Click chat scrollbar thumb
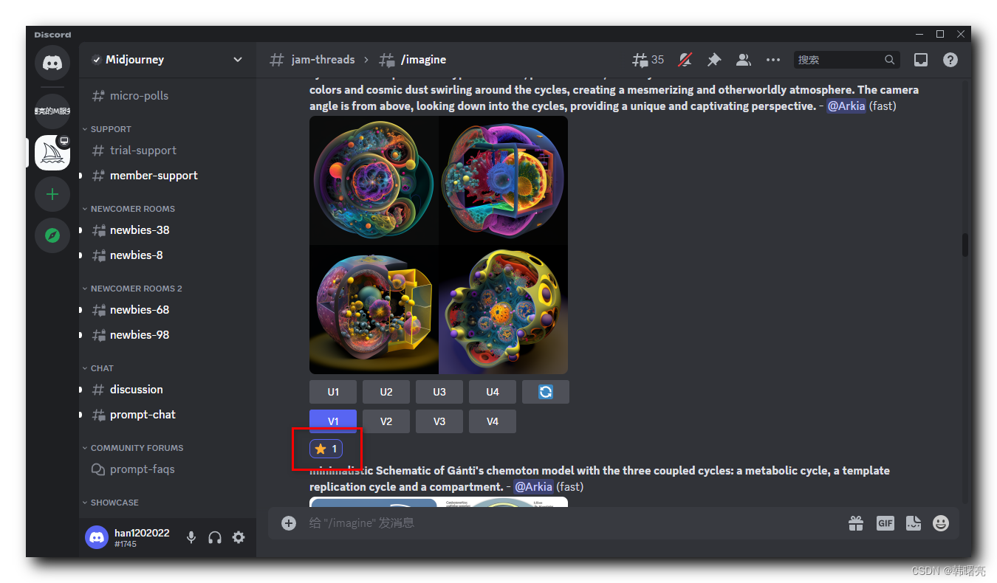 pyautogui.click(x=965, y=245)
